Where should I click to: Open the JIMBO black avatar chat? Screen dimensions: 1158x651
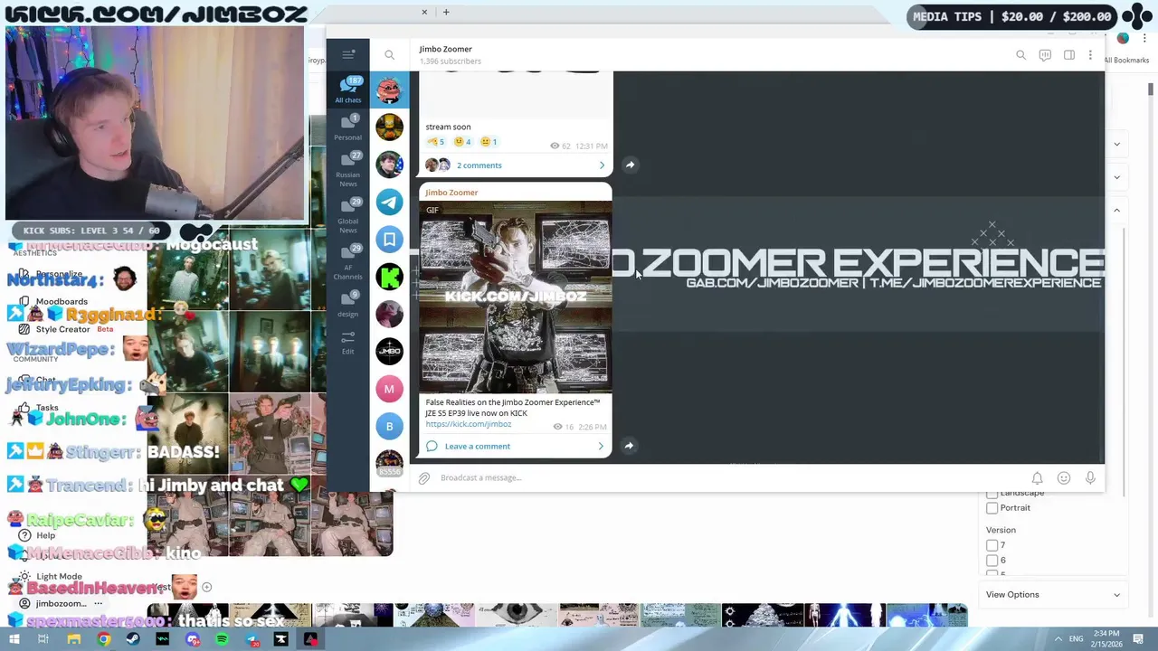click(389, 351)
